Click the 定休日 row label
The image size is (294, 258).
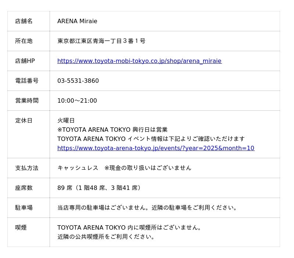(x=24, y=121)
